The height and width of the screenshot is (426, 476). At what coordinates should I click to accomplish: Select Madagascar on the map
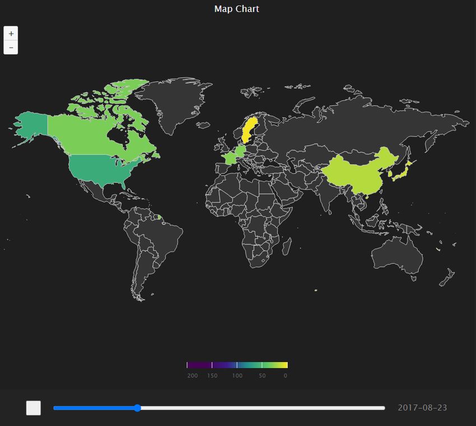coord(287,246)
